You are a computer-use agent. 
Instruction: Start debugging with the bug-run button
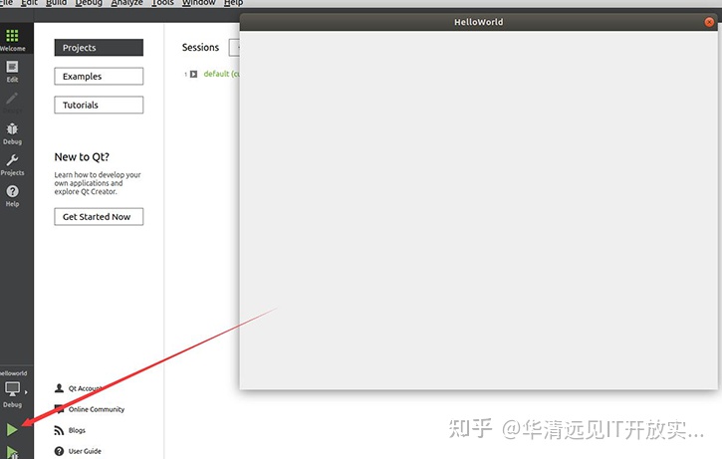coord(12,453)
